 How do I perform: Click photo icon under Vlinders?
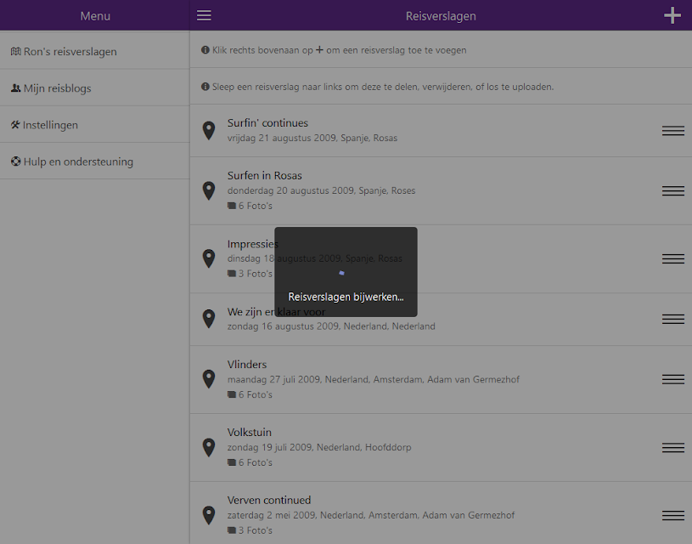click(x=232, y=394)
